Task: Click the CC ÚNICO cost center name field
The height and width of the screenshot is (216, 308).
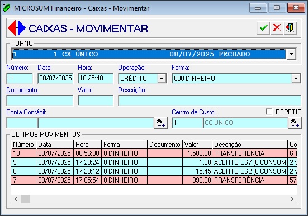Action: (245, 123)
